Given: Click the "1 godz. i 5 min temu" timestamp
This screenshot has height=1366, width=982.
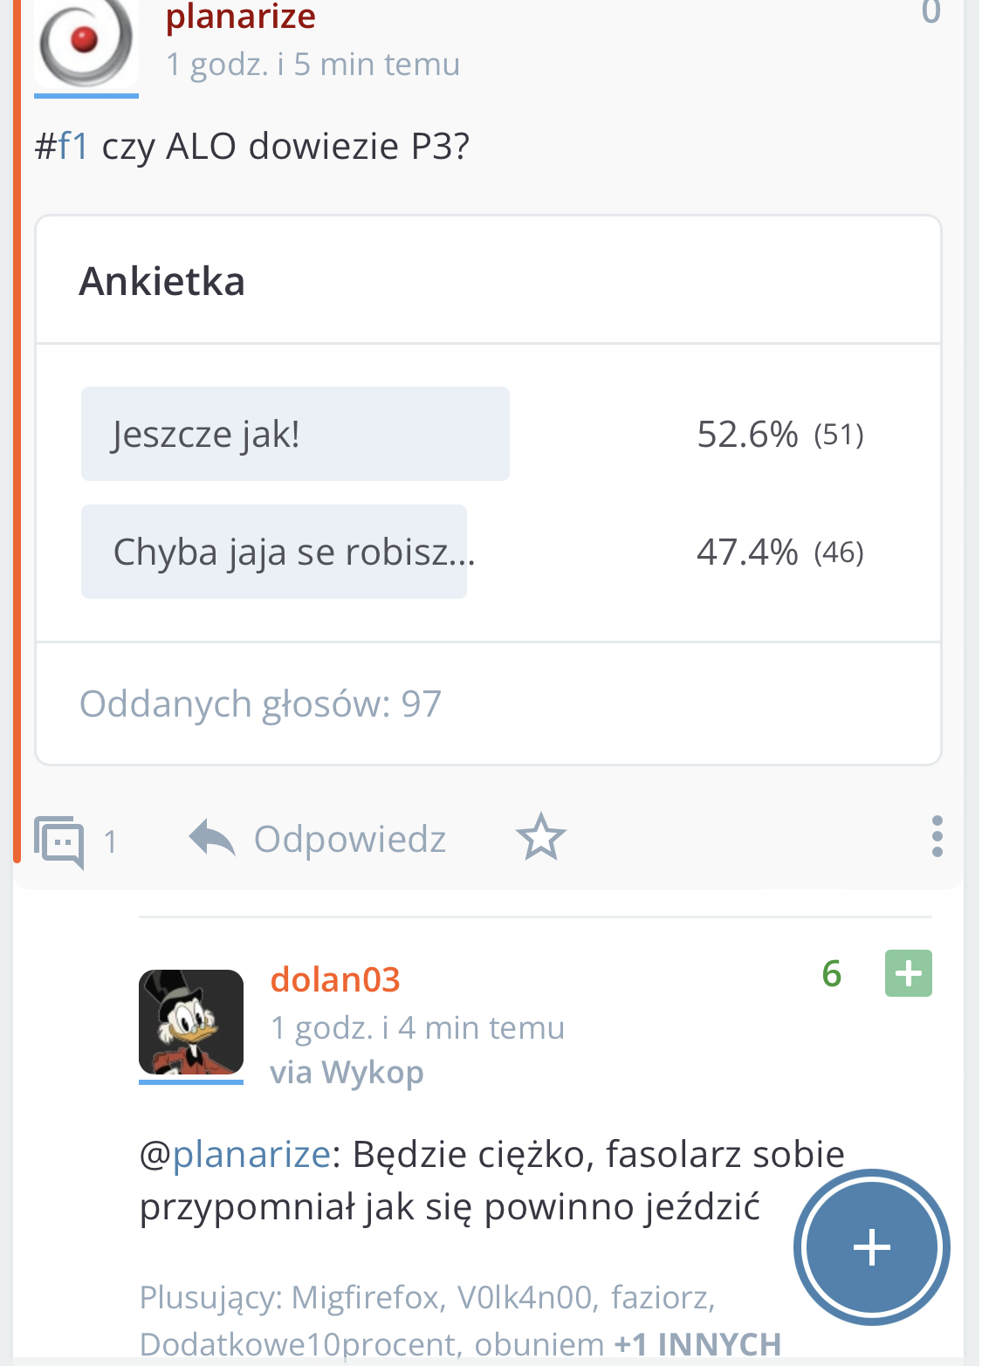Looking at the screenshot, I should point(312,65).
